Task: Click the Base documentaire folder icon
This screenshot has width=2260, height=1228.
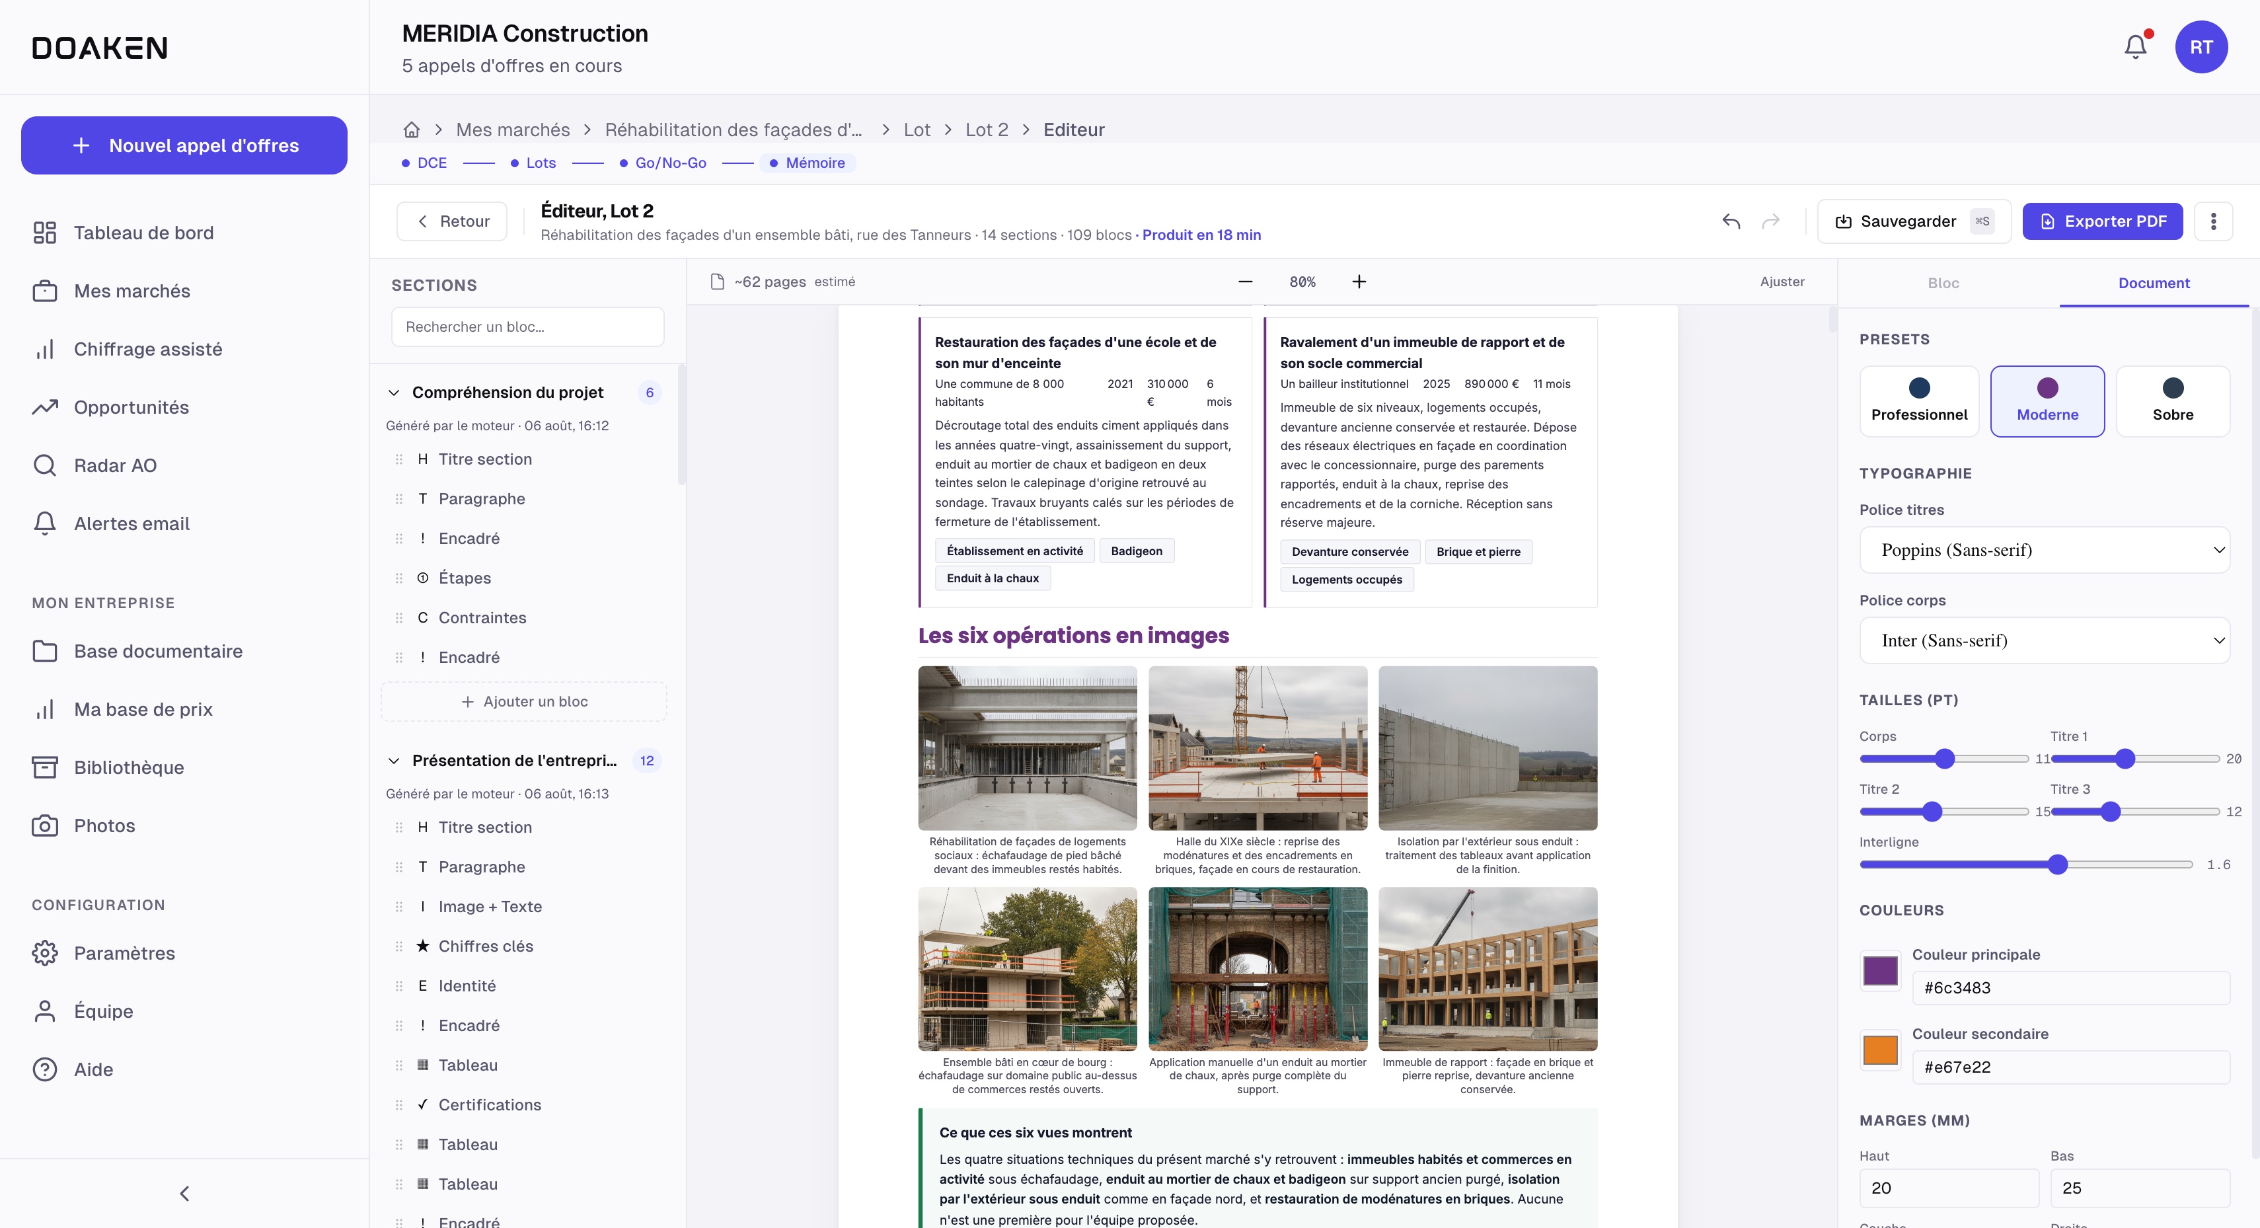Action: click(x=45, y=651)
